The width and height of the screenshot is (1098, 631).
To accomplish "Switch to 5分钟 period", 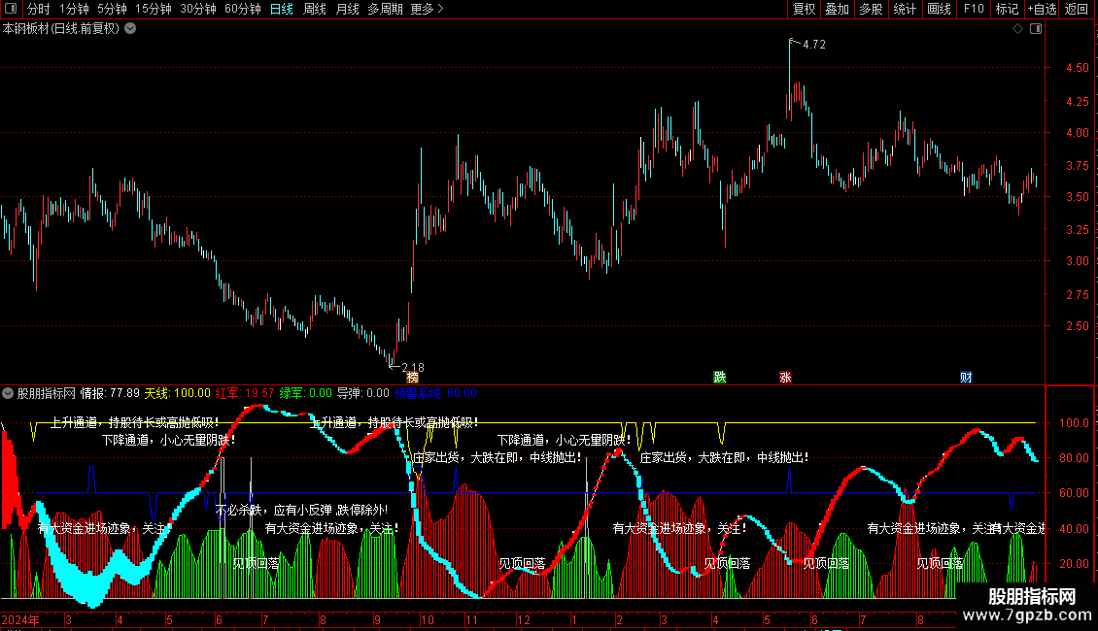I will point(112,9).
